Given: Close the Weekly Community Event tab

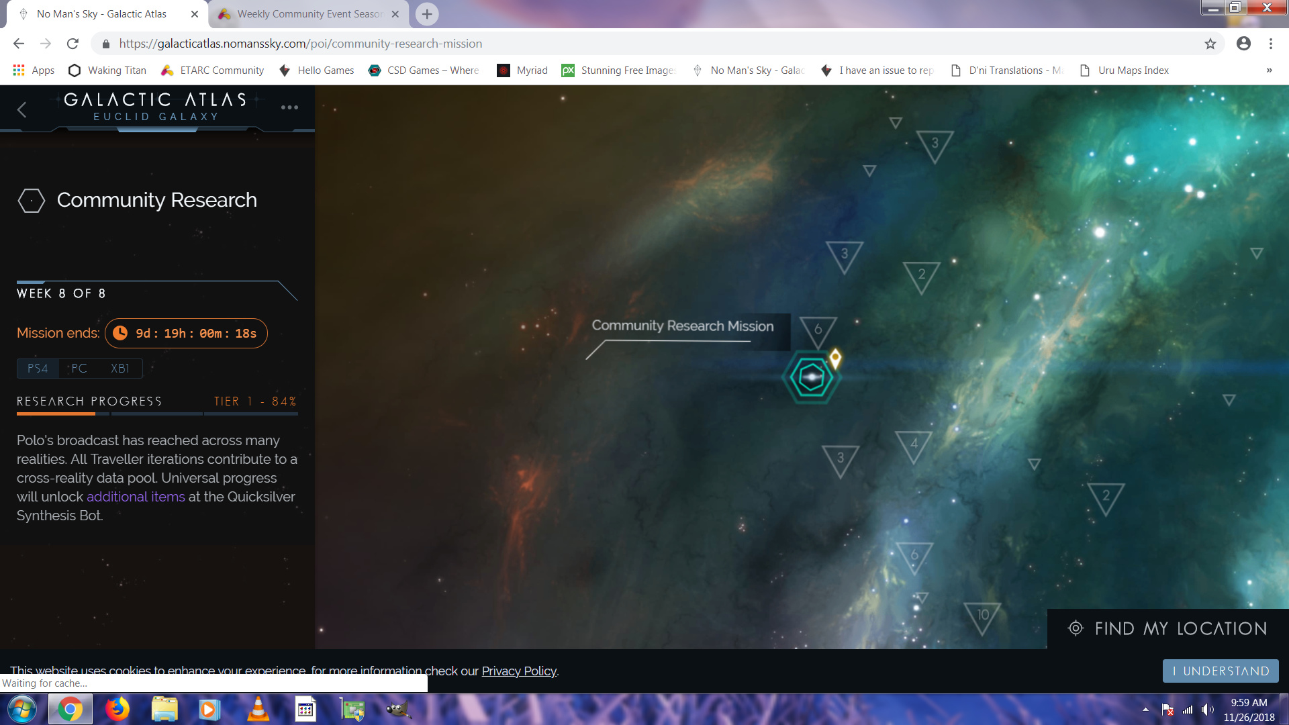Looking at the screenshot, I should tap(395, 14).
